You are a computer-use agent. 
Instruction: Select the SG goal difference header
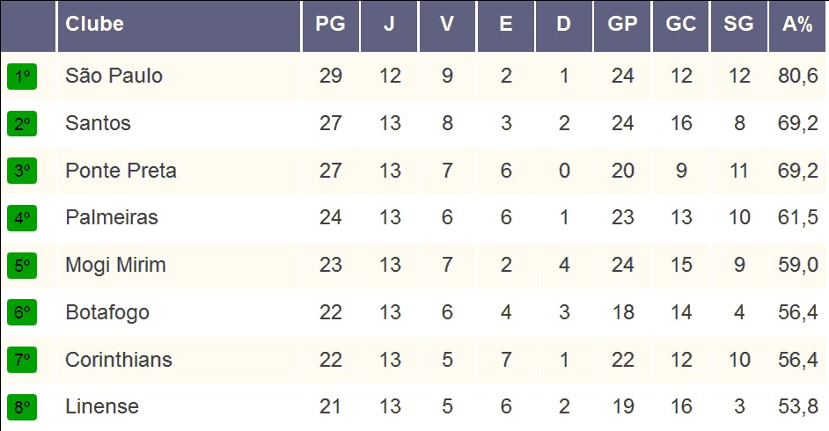(x=738, y=26)
